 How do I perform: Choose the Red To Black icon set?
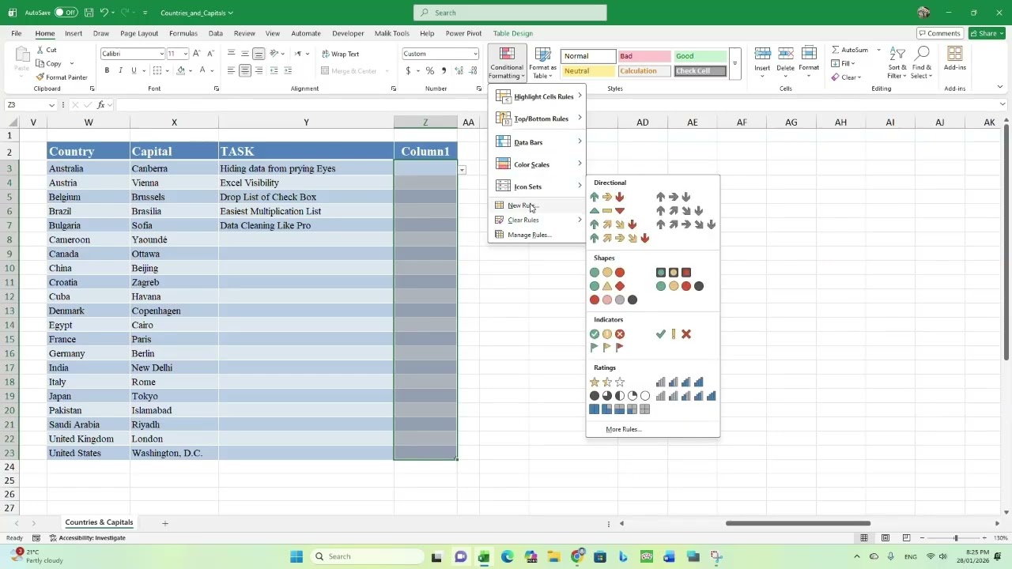pyautogui.click(x=613, y=300)
